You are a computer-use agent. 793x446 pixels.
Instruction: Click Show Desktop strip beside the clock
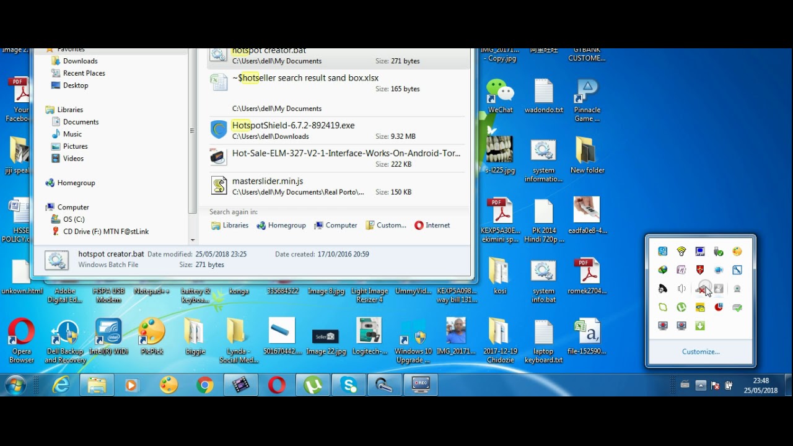787,385
